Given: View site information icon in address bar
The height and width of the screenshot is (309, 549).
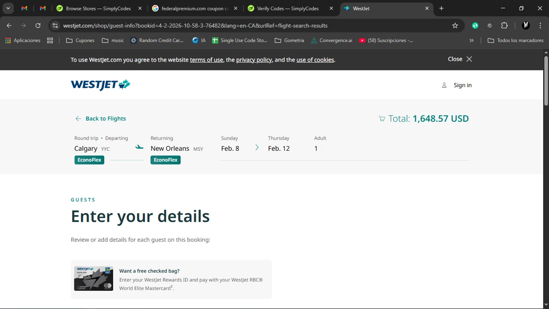Looking at the screenshot, I should pyautogui.click(x=55, y=26).
